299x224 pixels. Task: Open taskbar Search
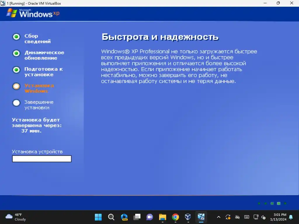coord(111,217)
